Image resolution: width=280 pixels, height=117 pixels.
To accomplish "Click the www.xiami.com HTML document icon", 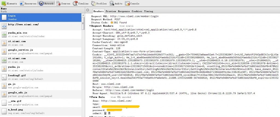I will click(x=4, y=26).
